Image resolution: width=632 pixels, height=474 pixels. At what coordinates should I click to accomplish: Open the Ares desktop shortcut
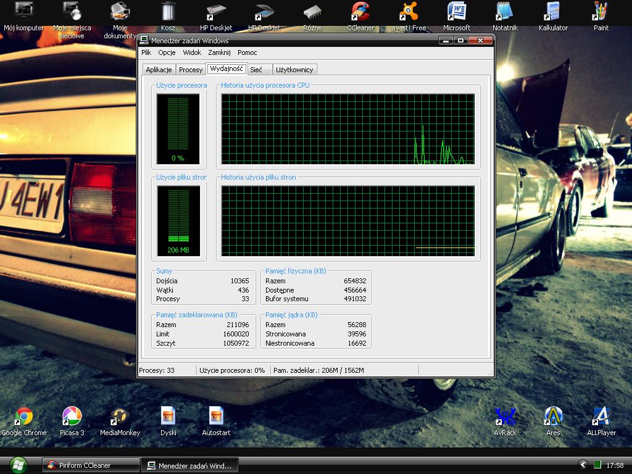pos(553,417)
